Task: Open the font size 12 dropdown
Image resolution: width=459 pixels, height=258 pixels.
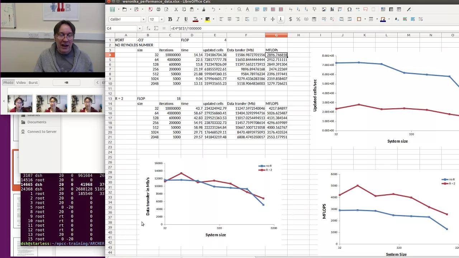Action: coord(161,19)
